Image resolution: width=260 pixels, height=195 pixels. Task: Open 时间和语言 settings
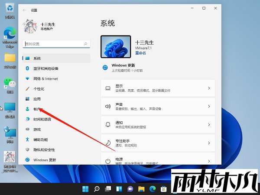tap(56, 120)
